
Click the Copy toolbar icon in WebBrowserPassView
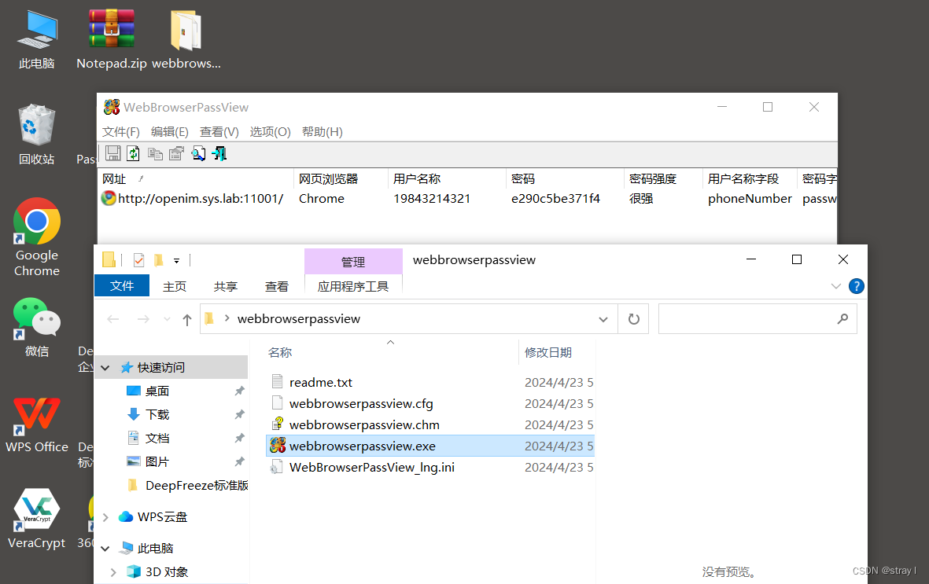(x=155, y=154)
